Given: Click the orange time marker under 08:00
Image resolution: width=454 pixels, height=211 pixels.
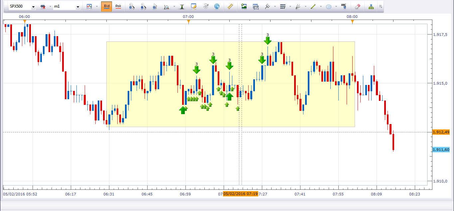Looking at the screenshot, I should pyautogui.click(x=352, y=22).
